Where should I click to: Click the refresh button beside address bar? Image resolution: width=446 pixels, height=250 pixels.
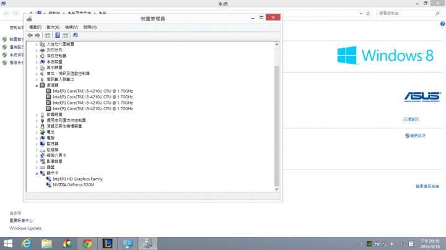[x=368, y=14]
